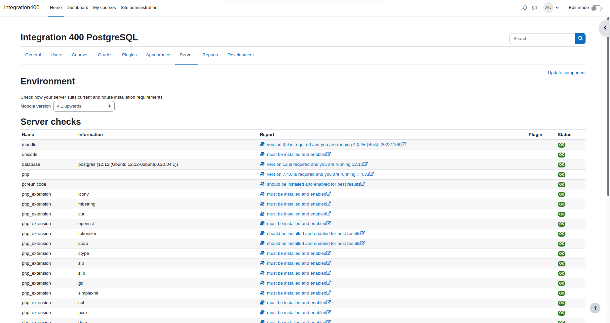This screenshot has height=323, width=610.
Task: Switch to the Development tab
Action: point(241,55)
